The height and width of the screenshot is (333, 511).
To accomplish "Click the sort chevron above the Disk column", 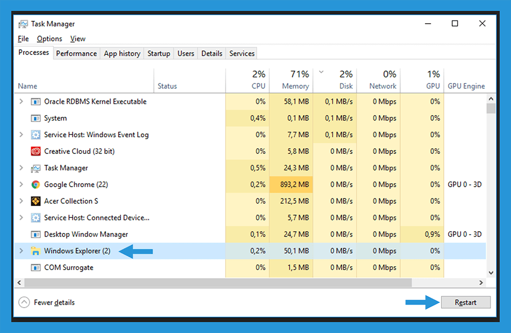I will tap(321, 72).
